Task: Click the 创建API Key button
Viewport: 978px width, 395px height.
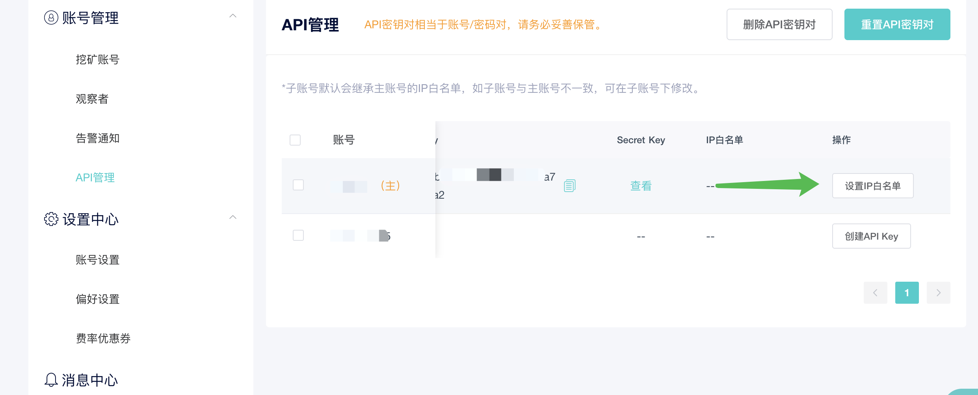Action: [872, 236]
